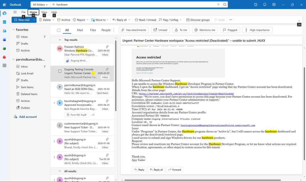306x182 pixels.
Task: Open the partner.microsoft.com restrictedaccess URL
Action: click(x=186, y=94)
